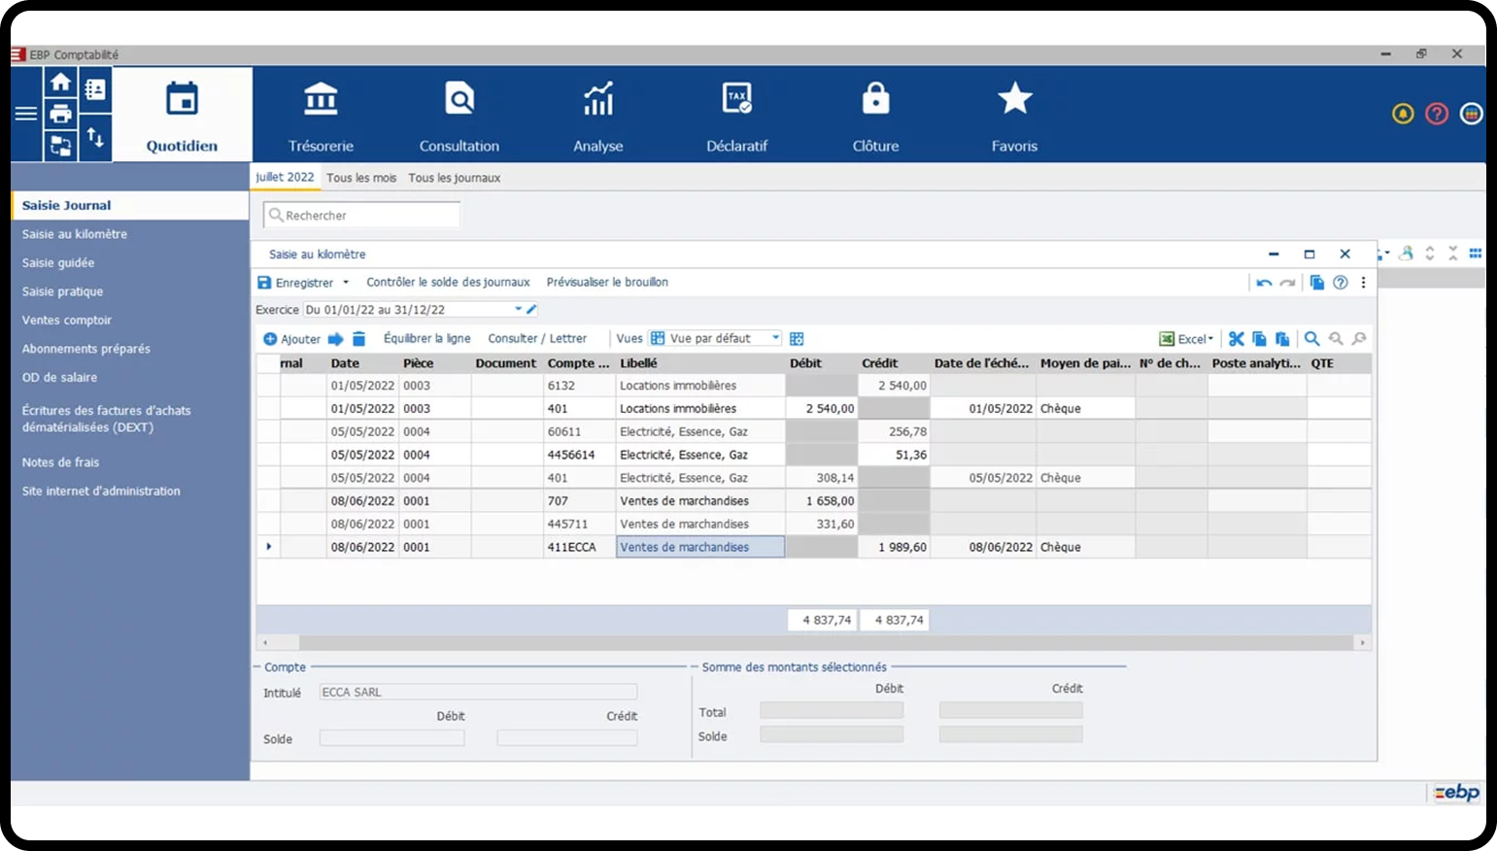Go to home with the house icon
Viewport: 1497px width, 851px height.
point(60,83)
